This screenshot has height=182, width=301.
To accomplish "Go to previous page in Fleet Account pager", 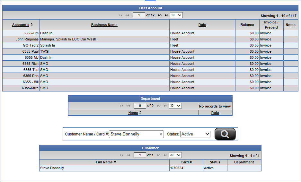I will [x=127, y=15].
